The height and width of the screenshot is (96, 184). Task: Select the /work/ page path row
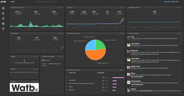95,87
